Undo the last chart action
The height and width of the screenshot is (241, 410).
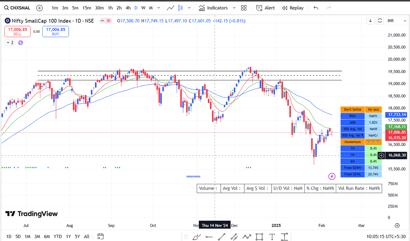tap(316, 8)
